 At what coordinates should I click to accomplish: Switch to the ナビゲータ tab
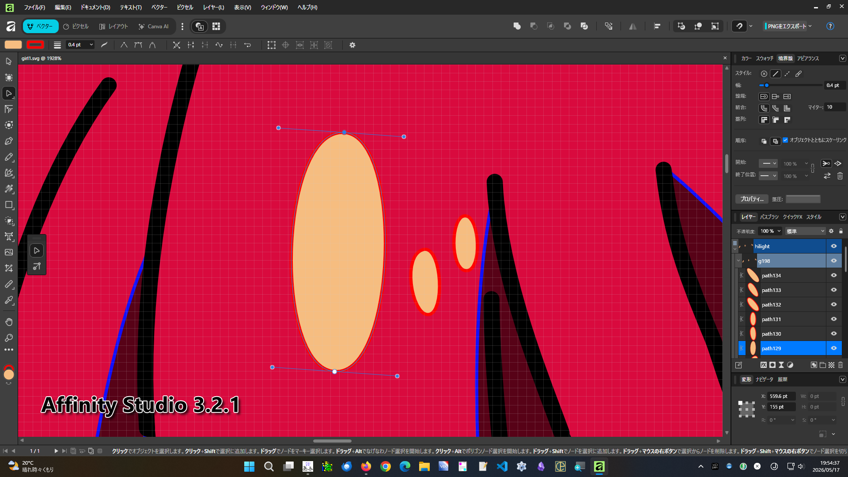(x=765, y=379)
